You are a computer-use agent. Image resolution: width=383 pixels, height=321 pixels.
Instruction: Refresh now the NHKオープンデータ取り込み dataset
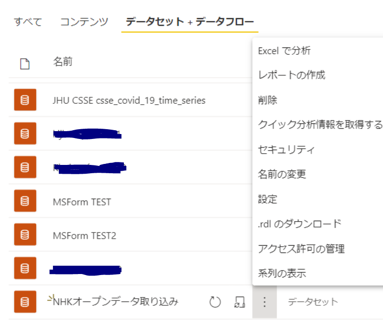click(215, 302)
